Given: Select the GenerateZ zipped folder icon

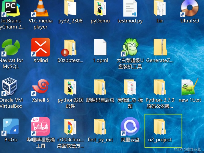Looking at the screenshot, I should point(160,47).
